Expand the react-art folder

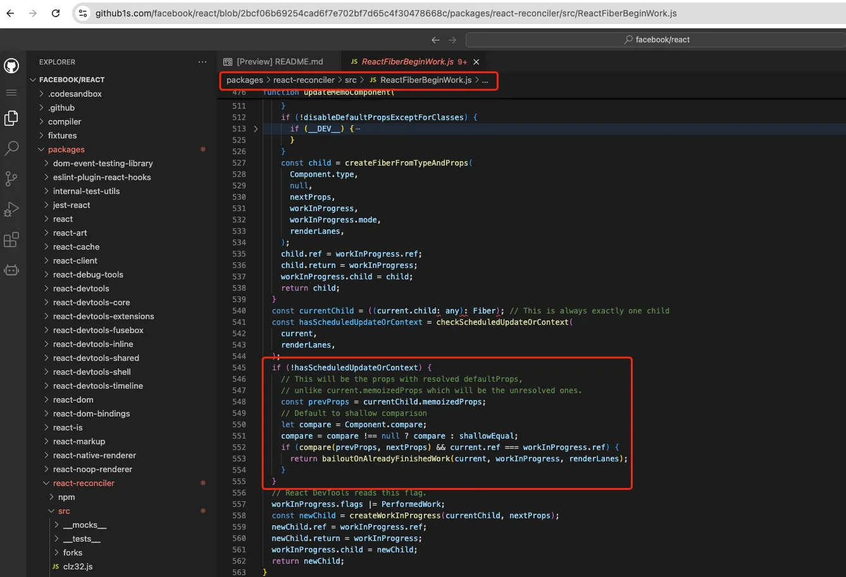coord(121,233)
